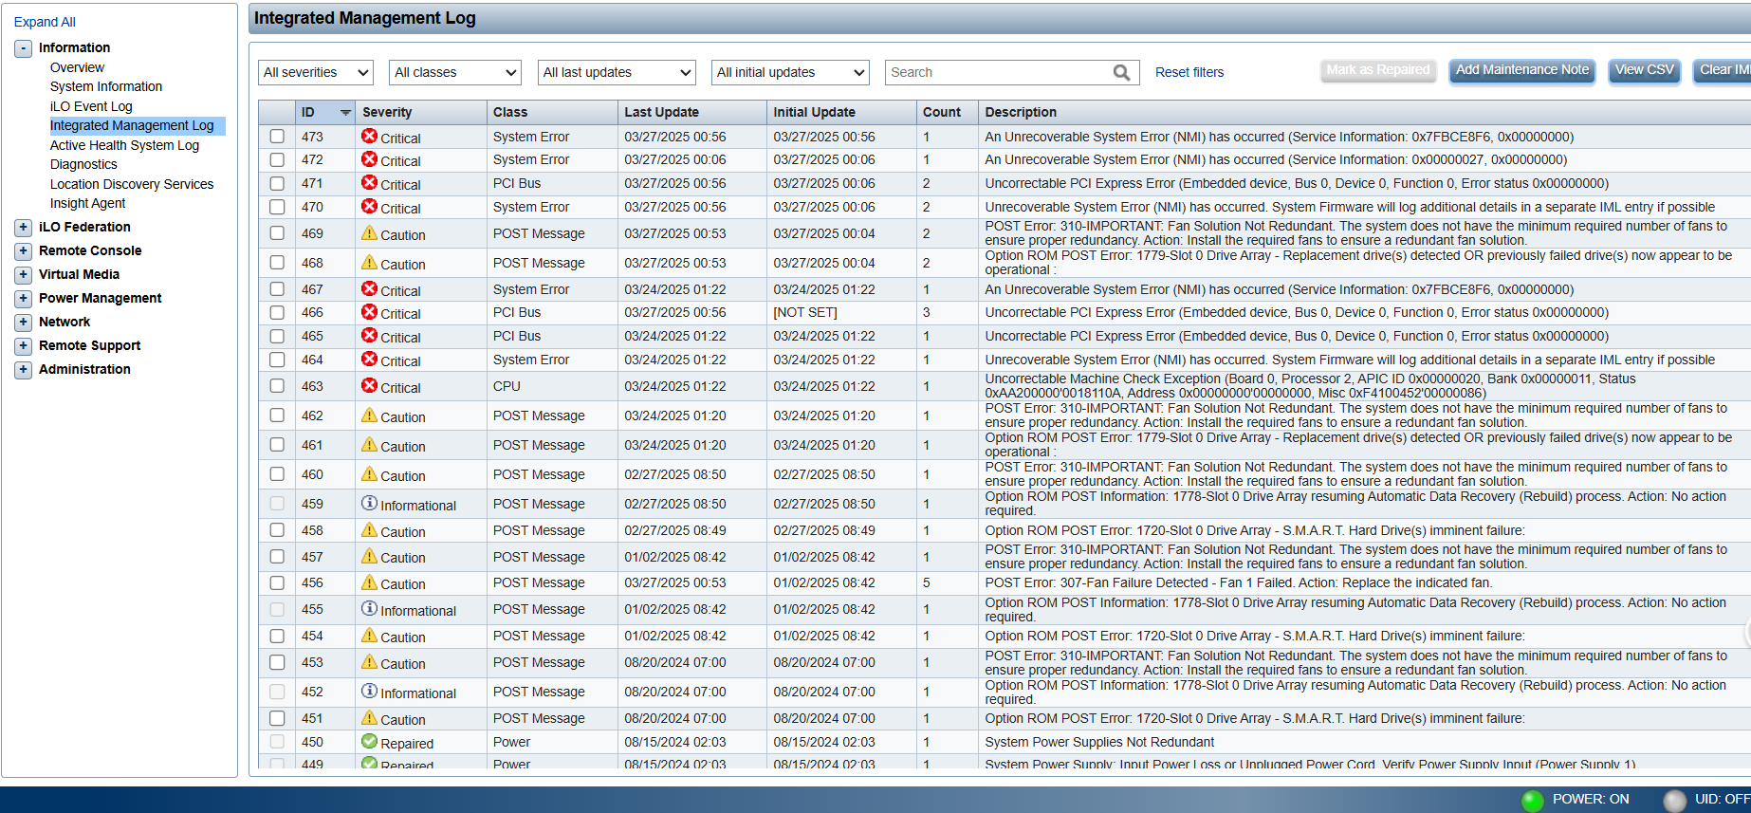Expand the Remote Console tree section
This screenshot has height=813, width=1751.
coord(24,251)
